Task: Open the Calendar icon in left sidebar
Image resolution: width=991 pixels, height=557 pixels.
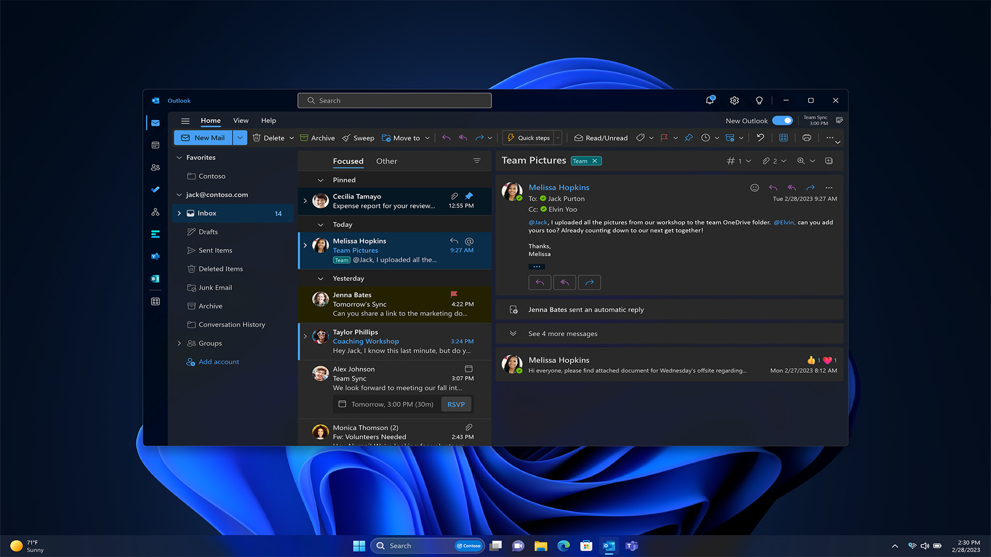Action: pyautogui.click(x=155, y=145)
